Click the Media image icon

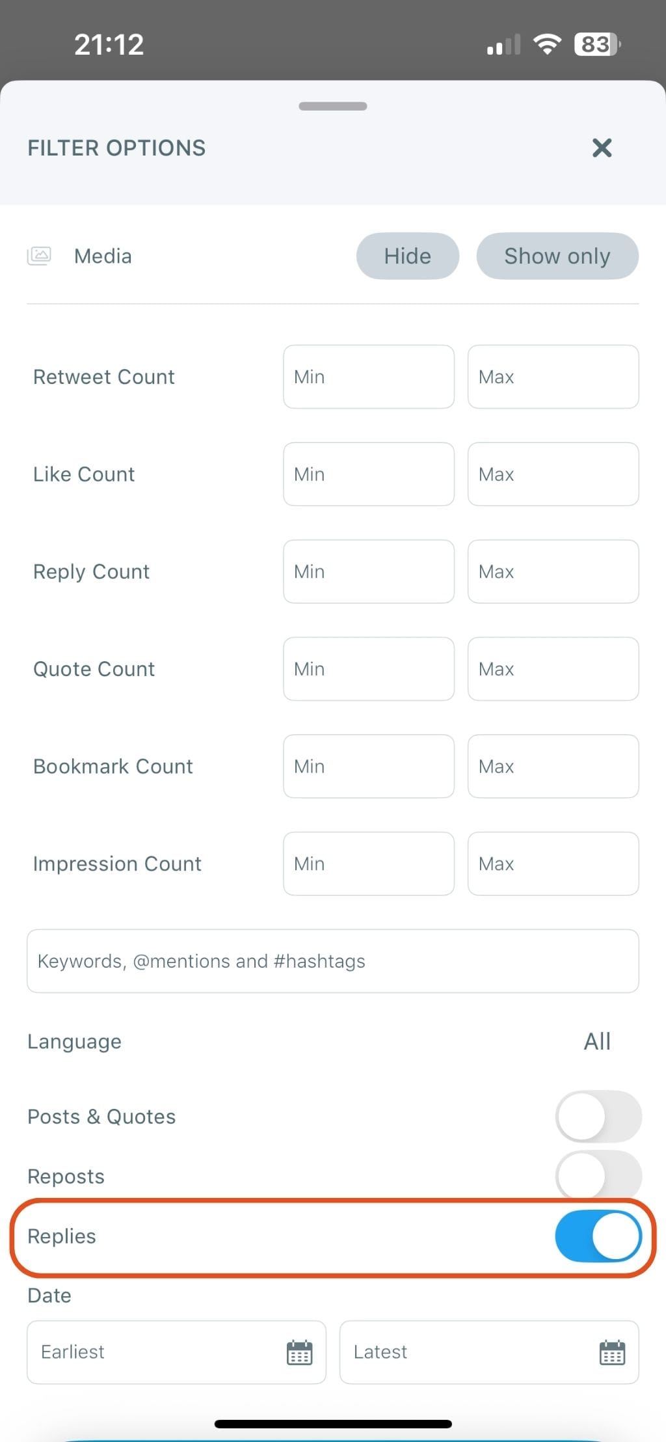[39, 256]
